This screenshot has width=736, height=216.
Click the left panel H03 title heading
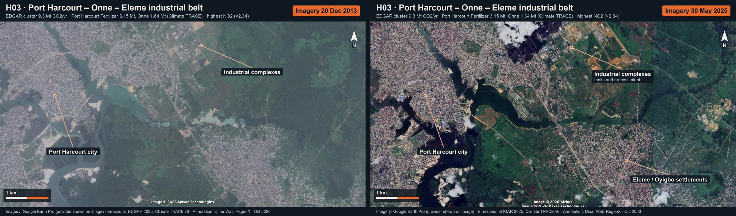(104, 8)
